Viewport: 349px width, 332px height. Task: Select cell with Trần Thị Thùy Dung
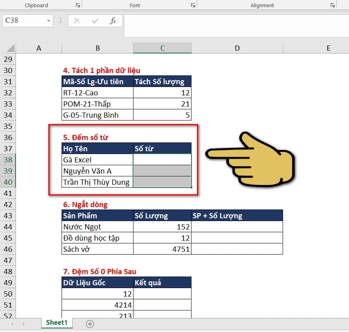(98, 182)
